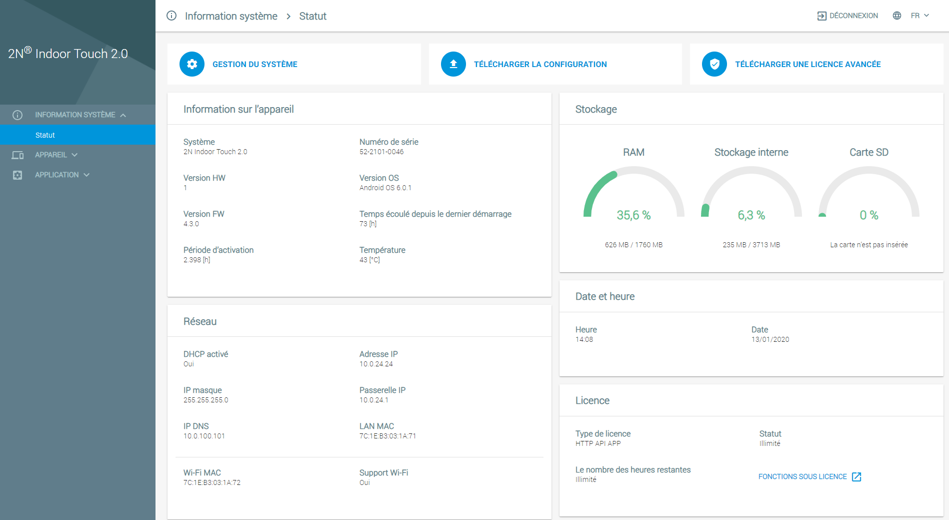Click the 6,3 % storage percentage
The image size is (949, 520).
(751, 215)
